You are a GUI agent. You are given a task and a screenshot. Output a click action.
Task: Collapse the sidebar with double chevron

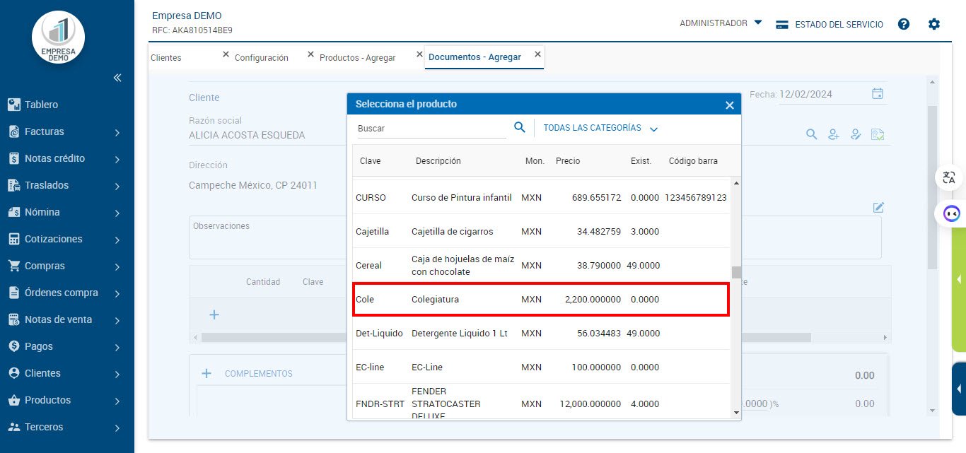117,78
